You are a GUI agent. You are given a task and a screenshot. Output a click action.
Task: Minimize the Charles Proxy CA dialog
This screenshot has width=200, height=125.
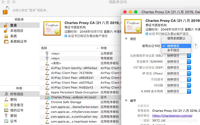coord(130,12)
